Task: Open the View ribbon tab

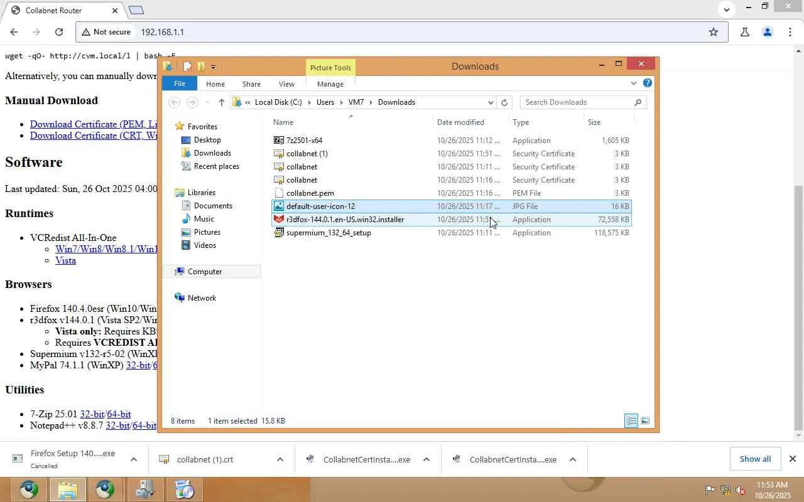Action: [286, 84]
